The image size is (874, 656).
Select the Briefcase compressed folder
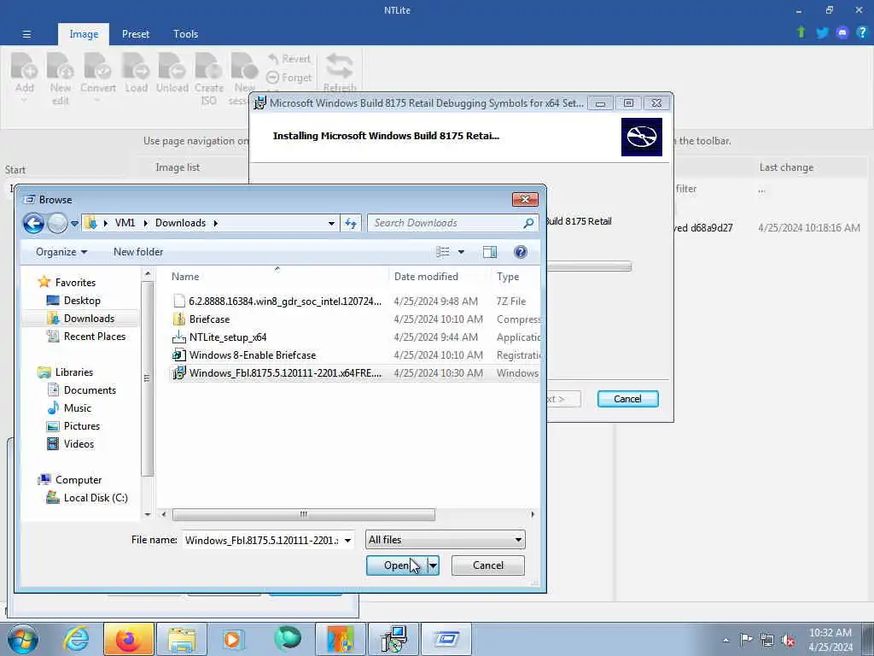point(209,319)
